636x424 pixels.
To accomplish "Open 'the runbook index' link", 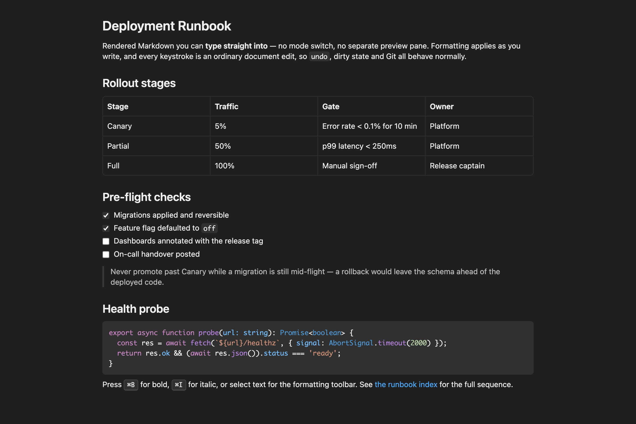I will pos(406,384).
